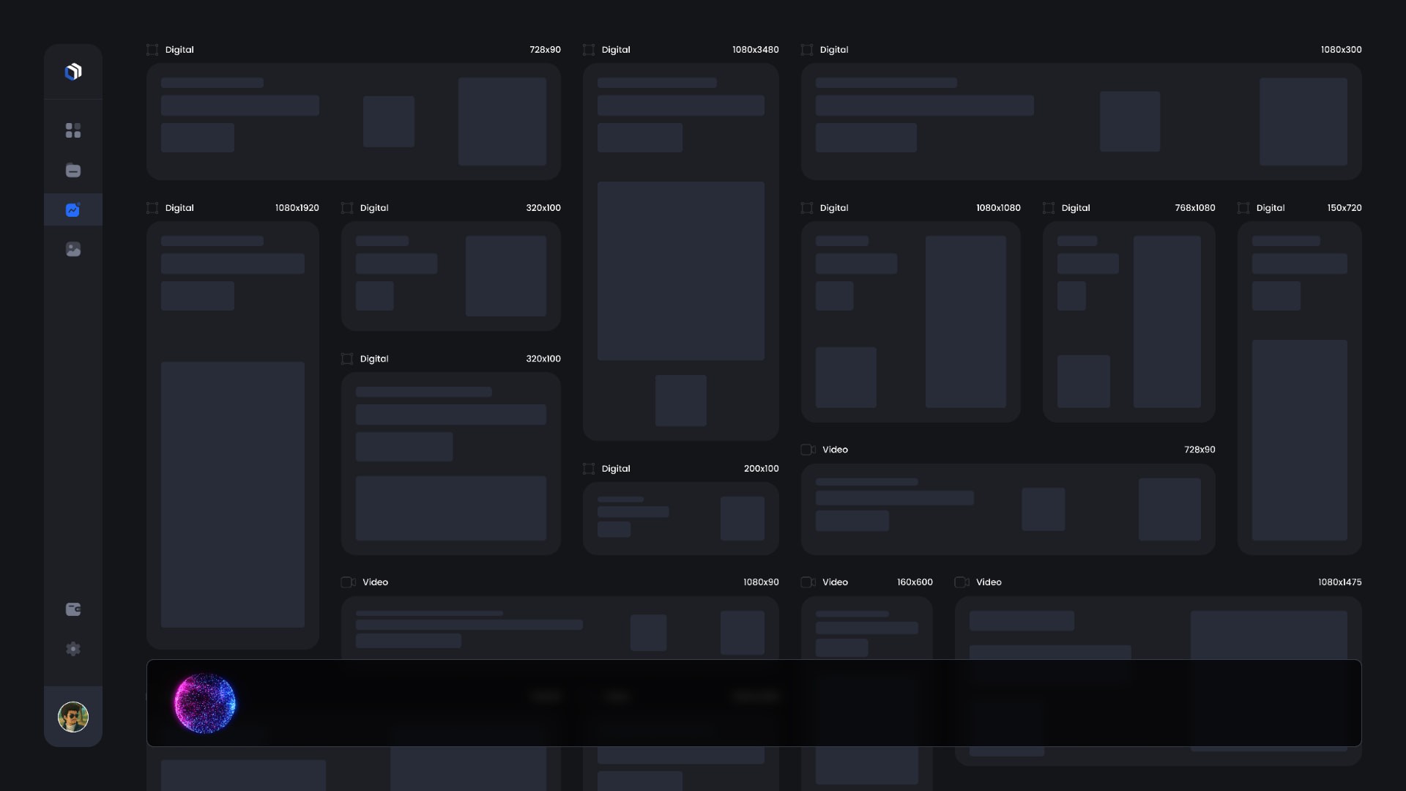The image size is (1406, 791).
Task: Click the 1080x1920 size text
Action: 297,208
